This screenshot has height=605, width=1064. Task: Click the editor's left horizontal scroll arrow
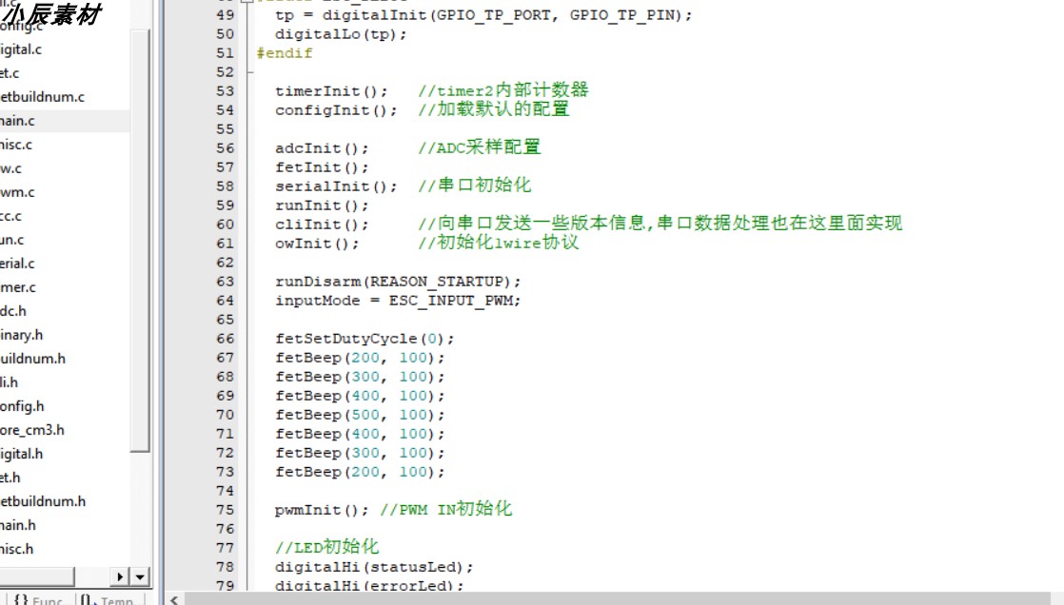coord(174,599)
